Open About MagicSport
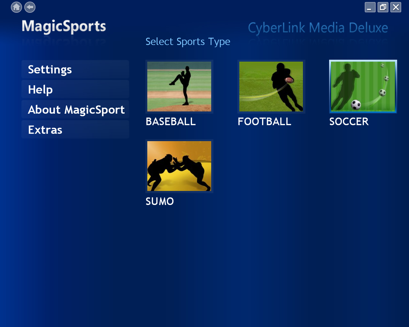 tap(75, 110)
